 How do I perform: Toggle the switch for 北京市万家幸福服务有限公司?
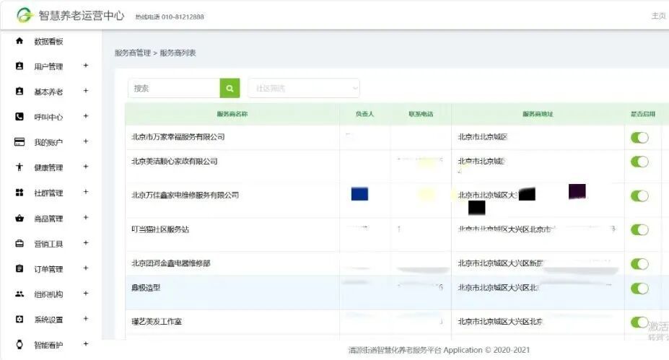(x=639, y=137)
